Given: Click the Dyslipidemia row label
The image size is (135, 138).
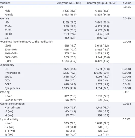Looking at the screenshot, I should tap(12, 88).
